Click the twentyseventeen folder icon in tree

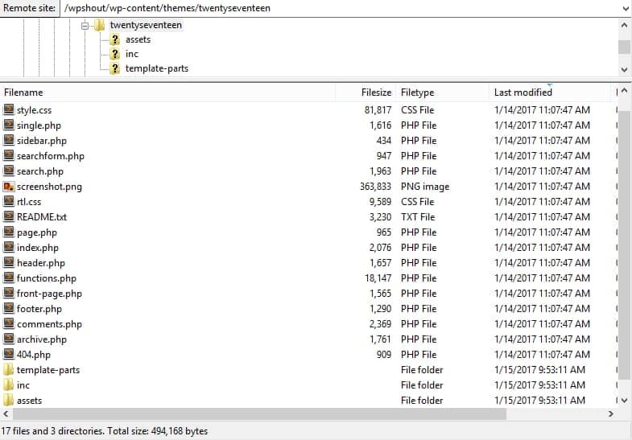pos(100,25)
